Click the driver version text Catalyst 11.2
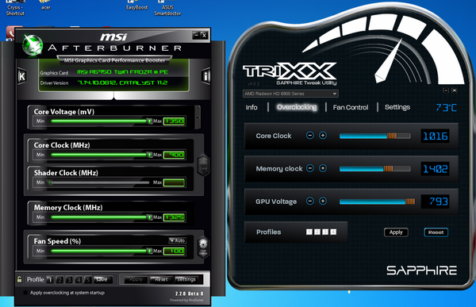The image size is (476, 307). [x=122, y=83]
